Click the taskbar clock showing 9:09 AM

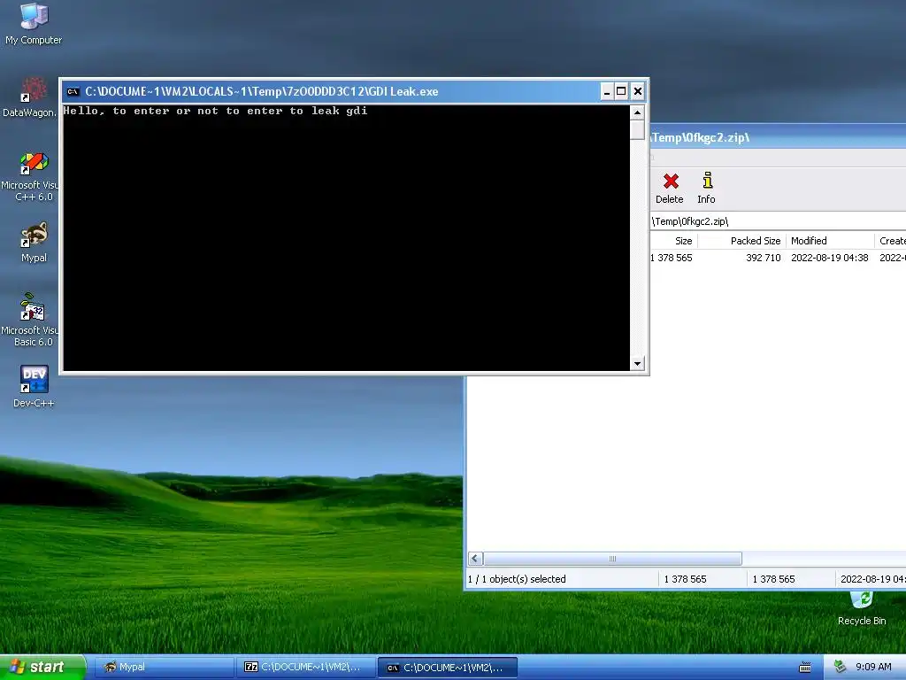click(x=873, y=668)
